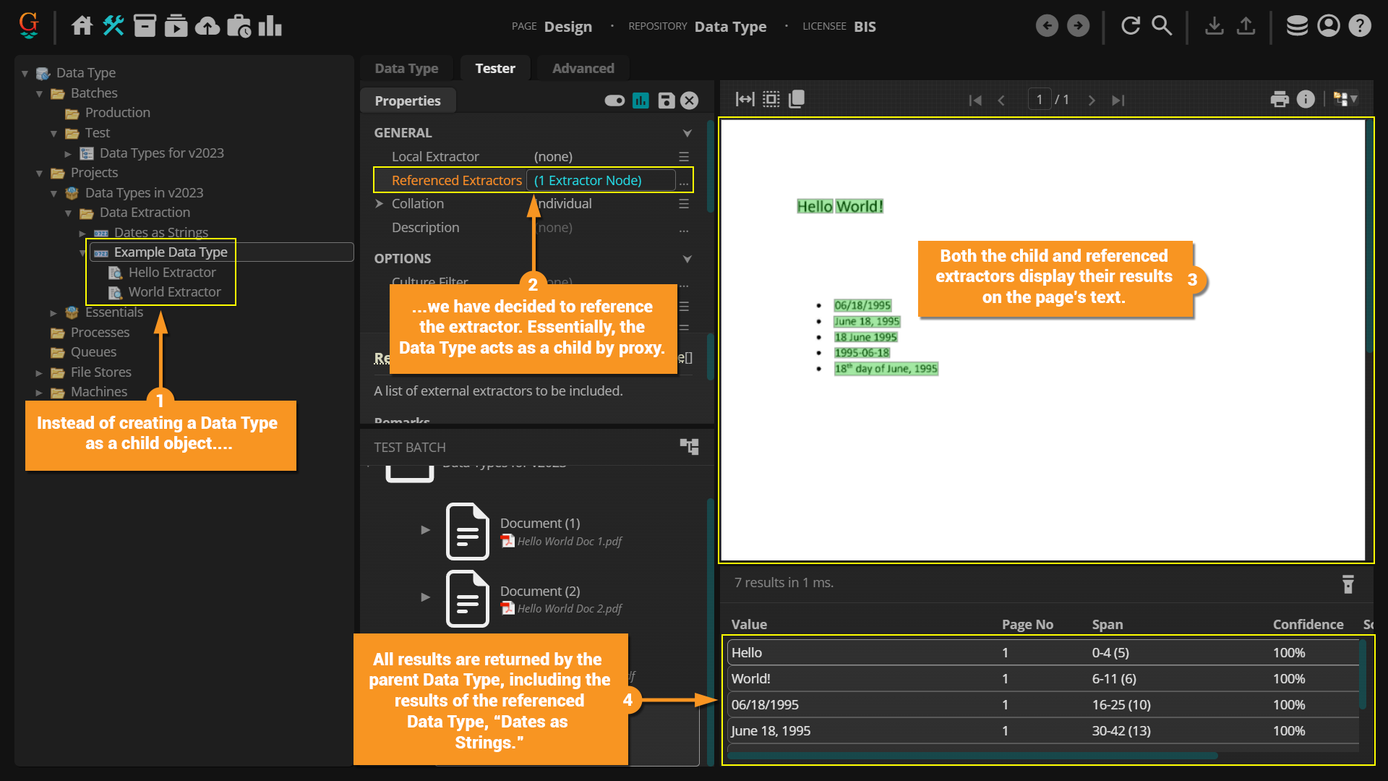Open the search magnifier icon
Viewport: 1388px width, 781px height.
pos(1162,26)
